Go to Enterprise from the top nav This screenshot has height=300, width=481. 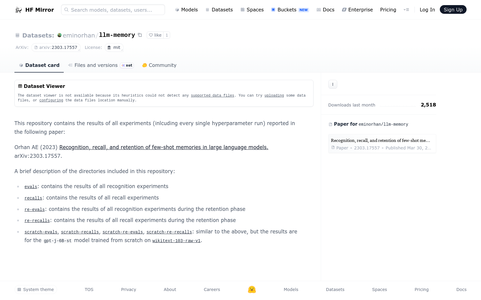[x=357, y=10]
